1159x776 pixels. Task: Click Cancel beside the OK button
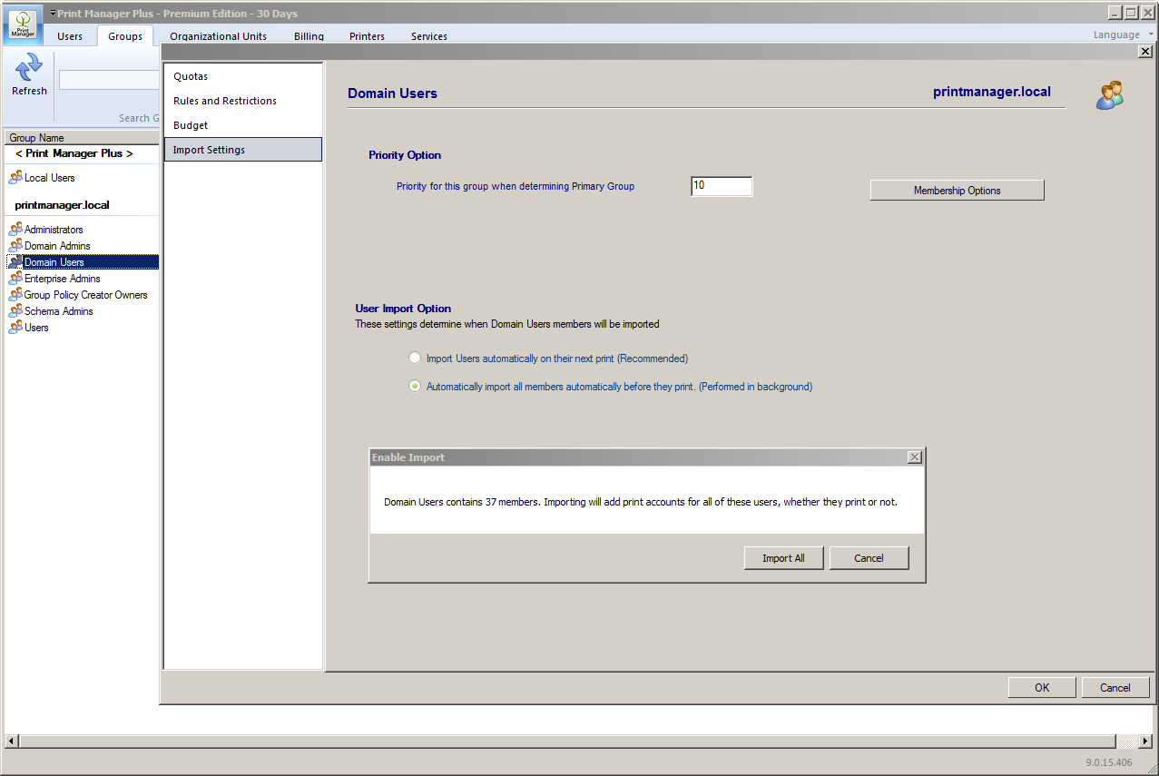[1115, 688]
